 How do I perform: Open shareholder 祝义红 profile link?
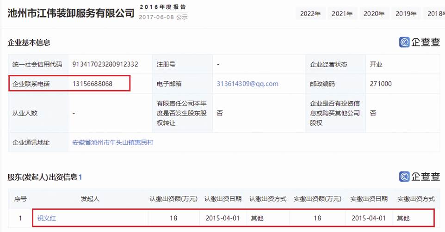[x=47, y=218]
